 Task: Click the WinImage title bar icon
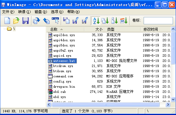point(3,5)
